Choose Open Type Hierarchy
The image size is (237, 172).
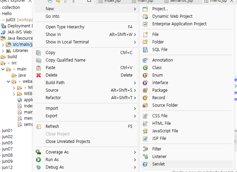87,27
